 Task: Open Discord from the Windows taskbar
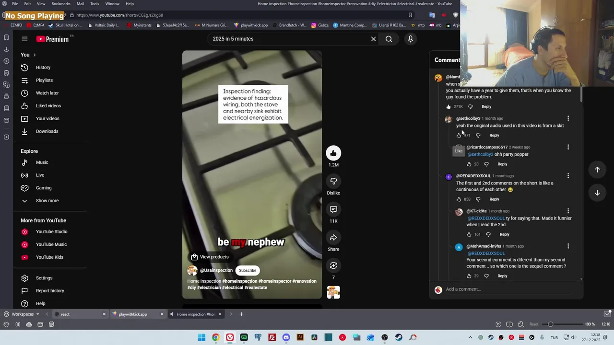(x=286, y=337)
